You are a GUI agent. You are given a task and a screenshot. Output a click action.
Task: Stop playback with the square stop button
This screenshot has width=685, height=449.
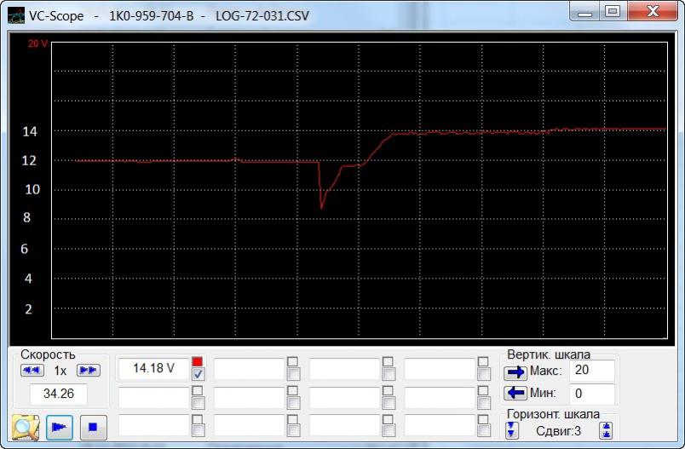point(93,427)
